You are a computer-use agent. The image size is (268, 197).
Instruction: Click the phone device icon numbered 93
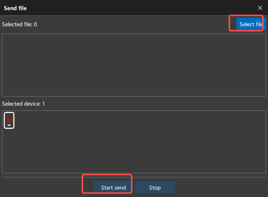pos(9,121)
